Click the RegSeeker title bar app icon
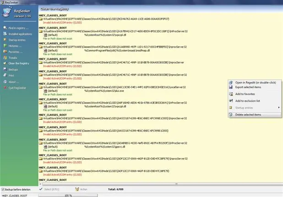283x197 pixels. click(2, 2)
